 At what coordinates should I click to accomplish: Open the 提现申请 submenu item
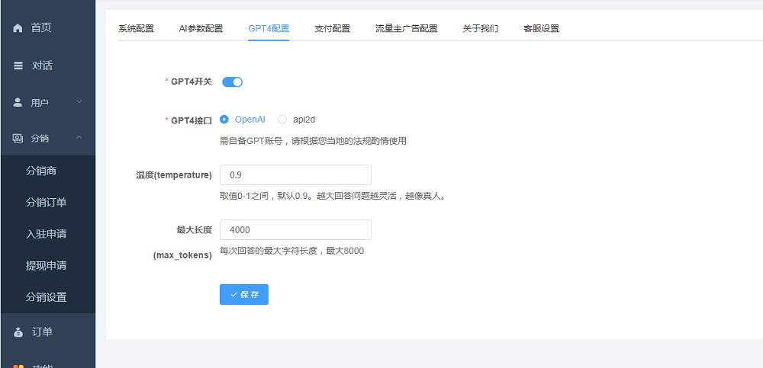(x=47, y=265)
